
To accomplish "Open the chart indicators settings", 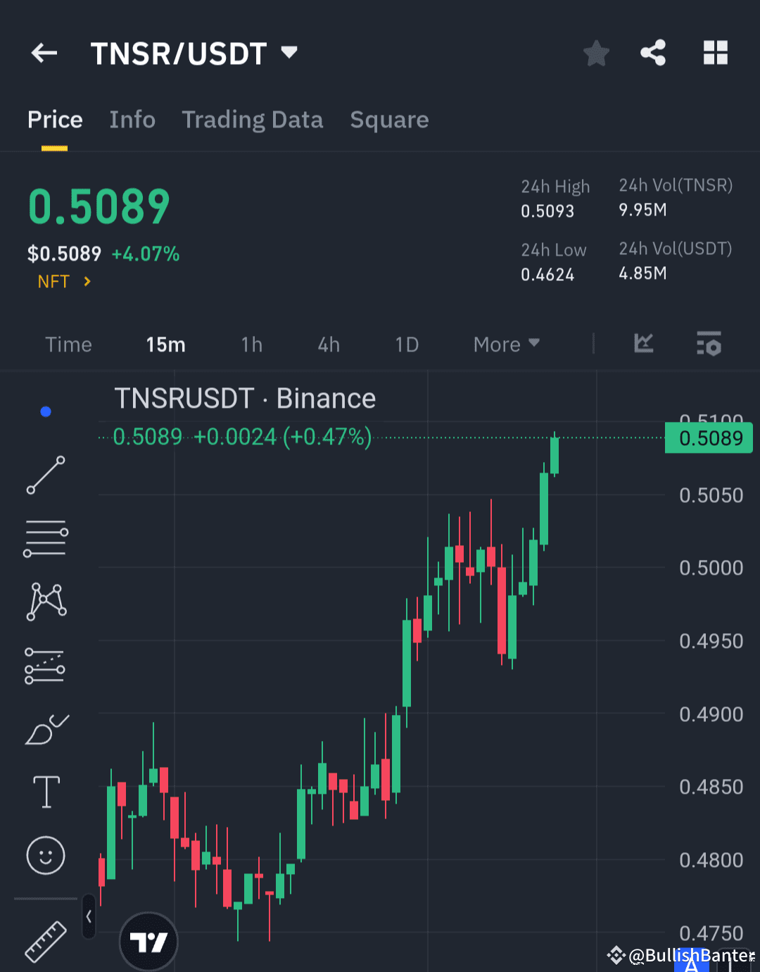I will click(x=709, y=344).
